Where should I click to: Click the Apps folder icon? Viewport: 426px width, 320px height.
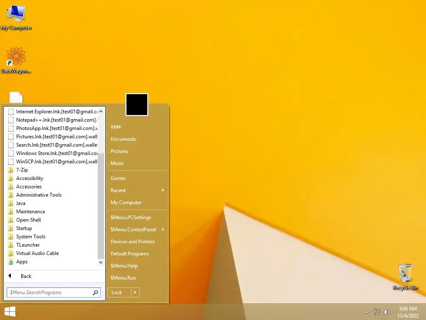11,262
